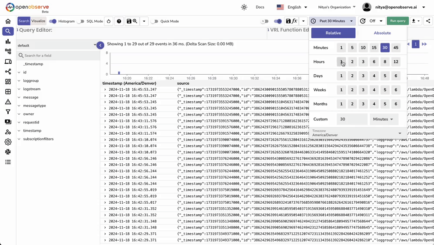Viewport: 434px width, 245px height.
Task: Click the reset filters circular-arrow icon
Action: [109, 21]
